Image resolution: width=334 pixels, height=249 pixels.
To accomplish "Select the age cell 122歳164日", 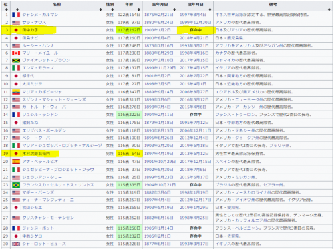I will (129, 15).
